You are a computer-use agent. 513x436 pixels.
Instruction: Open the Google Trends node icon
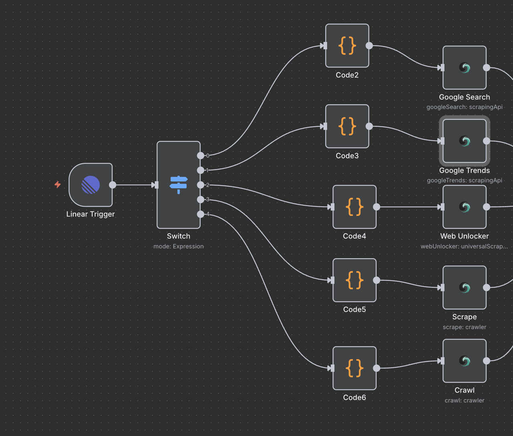[465, 141]
